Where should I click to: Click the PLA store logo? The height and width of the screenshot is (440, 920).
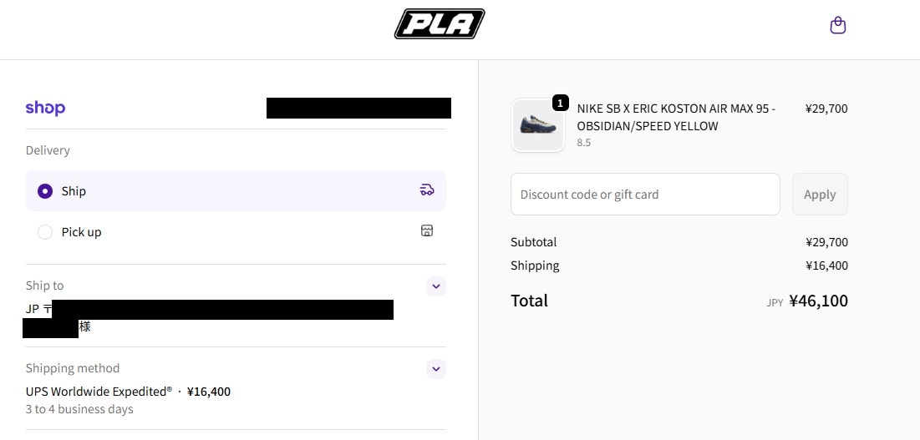tap(440, 24)
